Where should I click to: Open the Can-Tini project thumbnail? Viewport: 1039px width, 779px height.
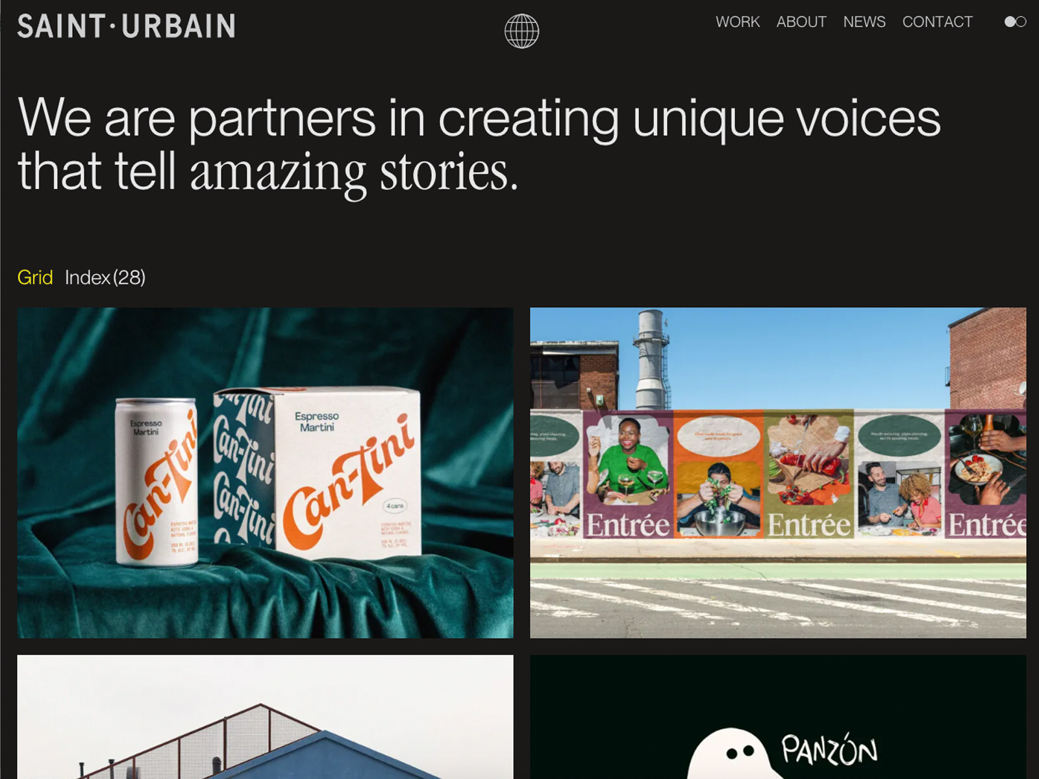pyautogui.click(x=265, y=473)
